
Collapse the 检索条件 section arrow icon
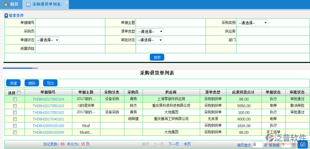pyautogui.click(x=6, y=15)
